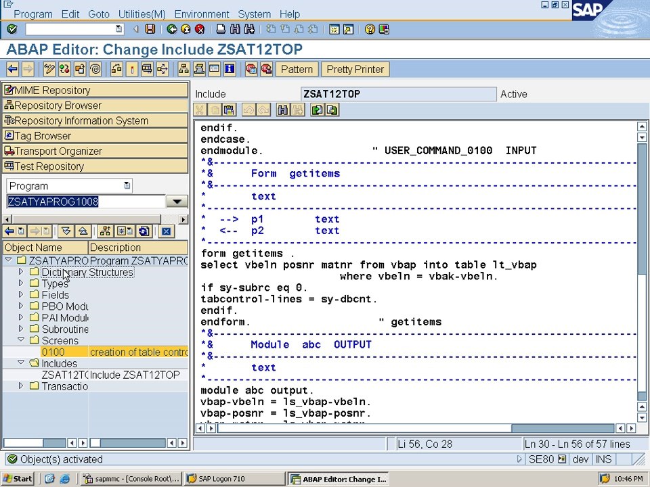Click the Fullscreen on/off icon
The image size is (650, 487).
pyautogui.click(x=215, y=69)
